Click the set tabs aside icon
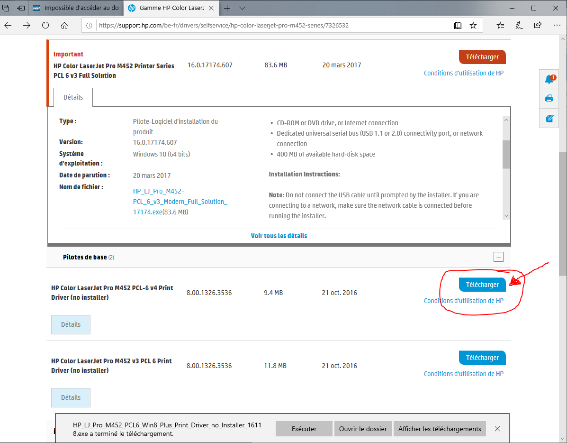The image size is (567, 443). (21, 8)
